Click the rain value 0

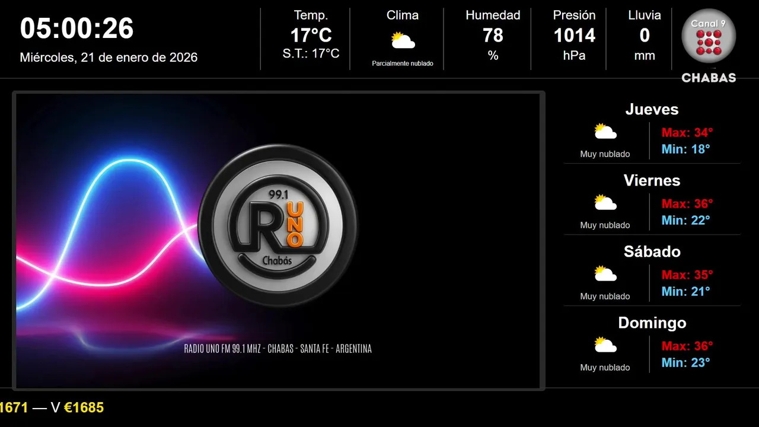[x=645, y=36]
